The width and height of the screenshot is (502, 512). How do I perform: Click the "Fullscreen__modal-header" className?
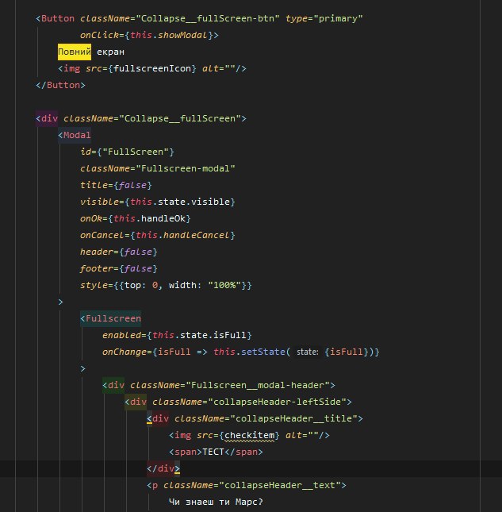258,385
